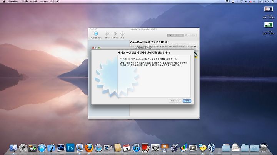Open Launchpad rocket icon in the Dock
This screenshot has height=155, width=277.
23,148
